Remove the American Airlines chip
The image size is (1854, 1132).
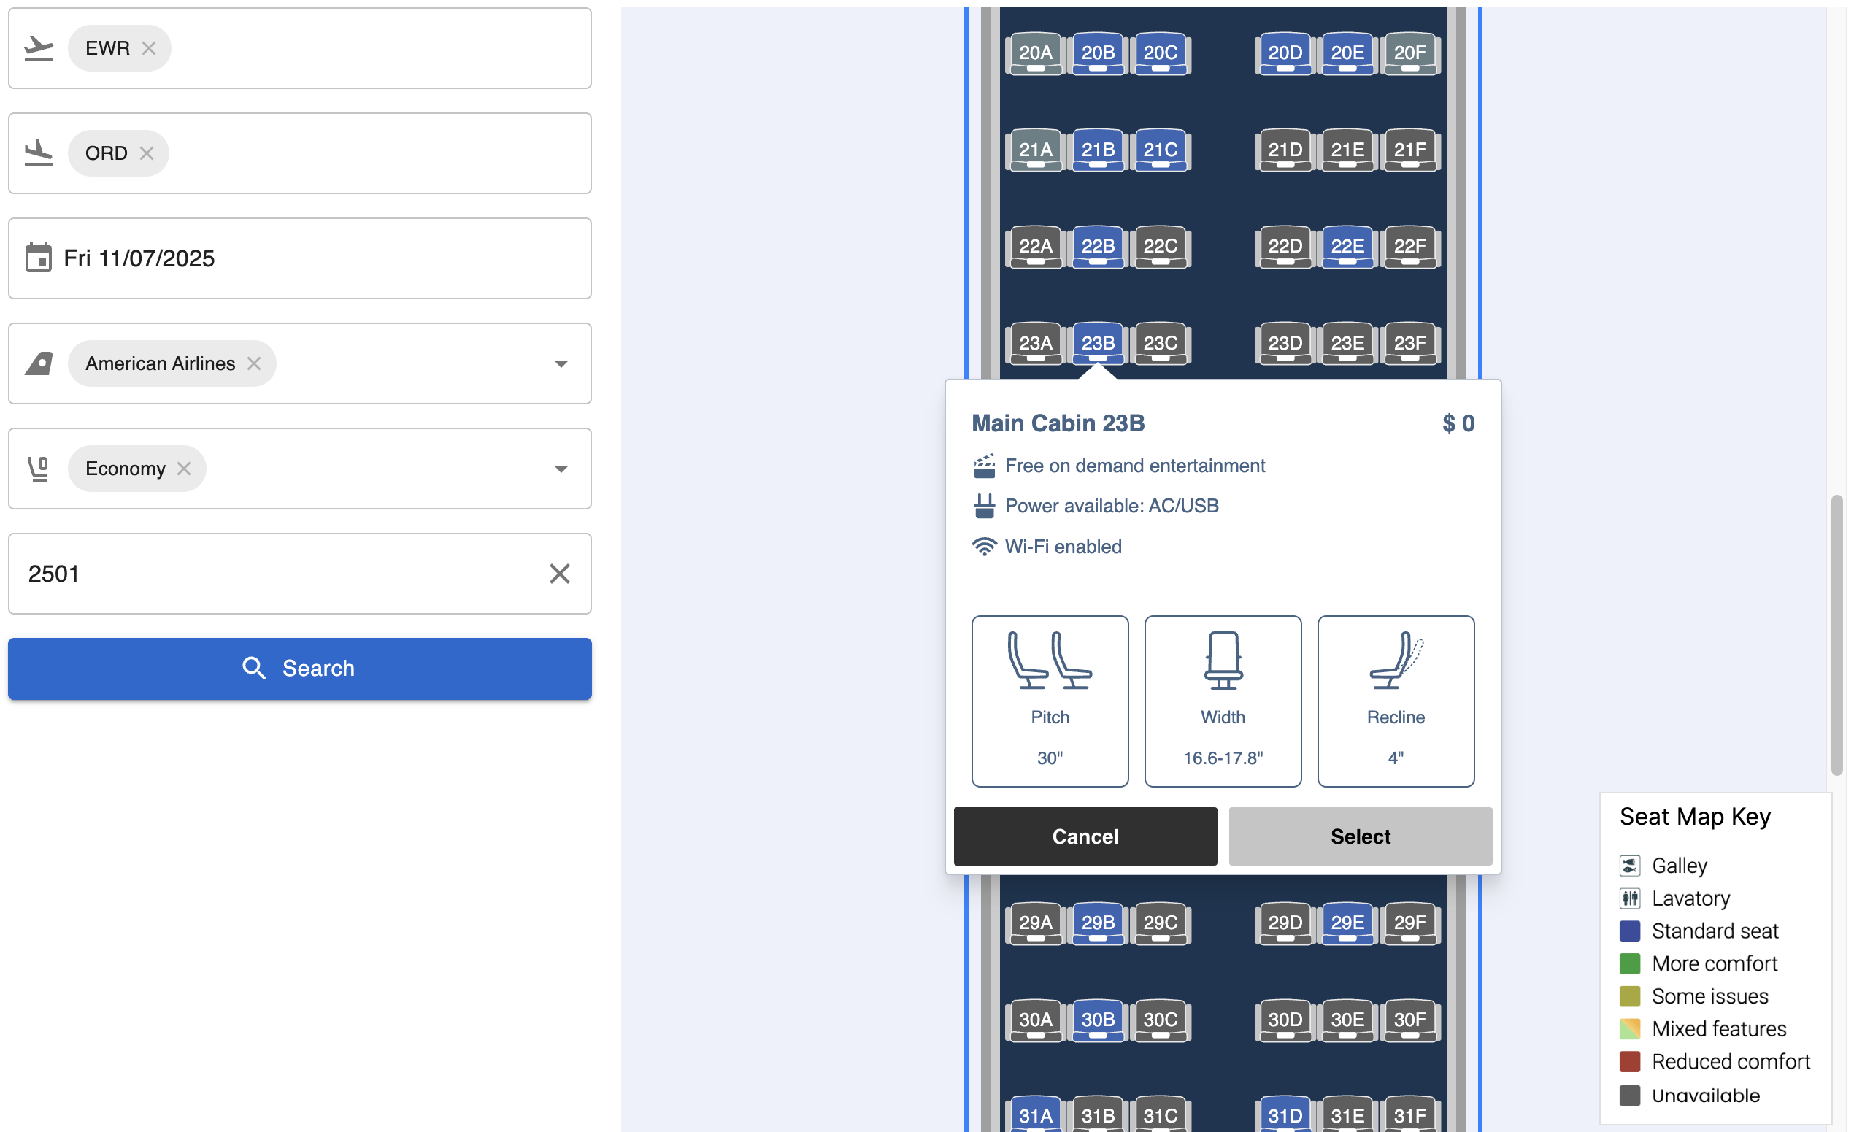tap(254, 364)
